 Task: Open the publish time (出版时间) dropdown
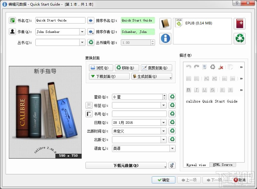(163, 131)
